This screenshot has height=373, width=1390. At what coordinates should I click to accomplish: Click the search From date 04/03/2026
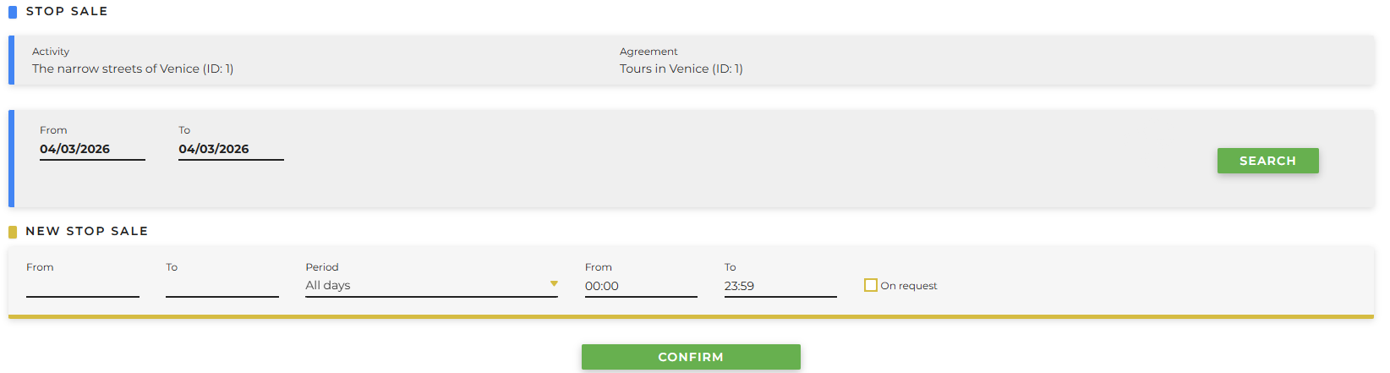[x=91, y=150]
